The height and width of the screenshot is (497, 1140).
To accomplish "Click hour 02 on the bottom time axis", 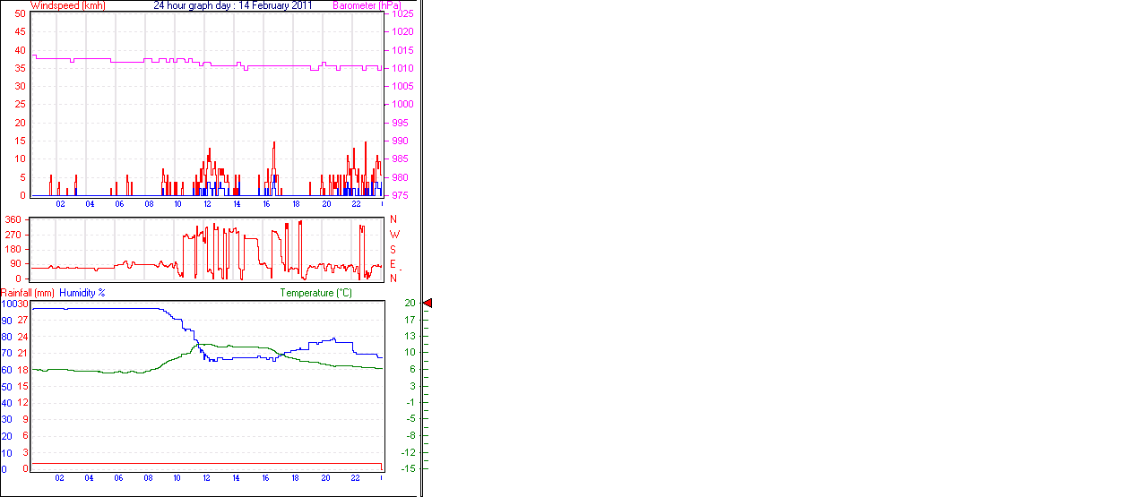I will [x=60, y=478].
